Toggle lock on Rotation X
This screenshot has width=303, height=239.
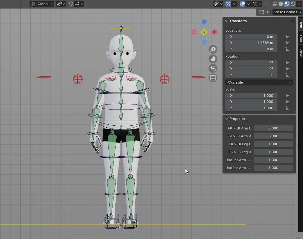[x=287, y=63]
